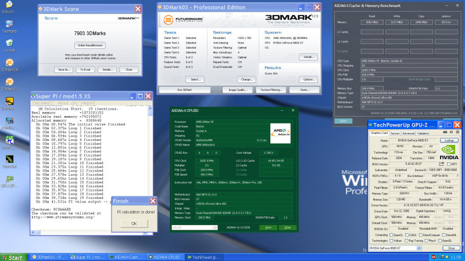
Task: Toggle the Ray Tracing checkbox in GPU-Z
Action: tap(406, 241)
